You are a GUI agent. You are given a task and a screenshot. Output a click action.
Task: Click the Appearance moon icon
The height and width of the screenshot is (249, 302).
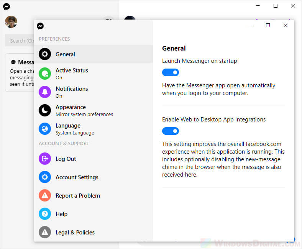[45, 110]
